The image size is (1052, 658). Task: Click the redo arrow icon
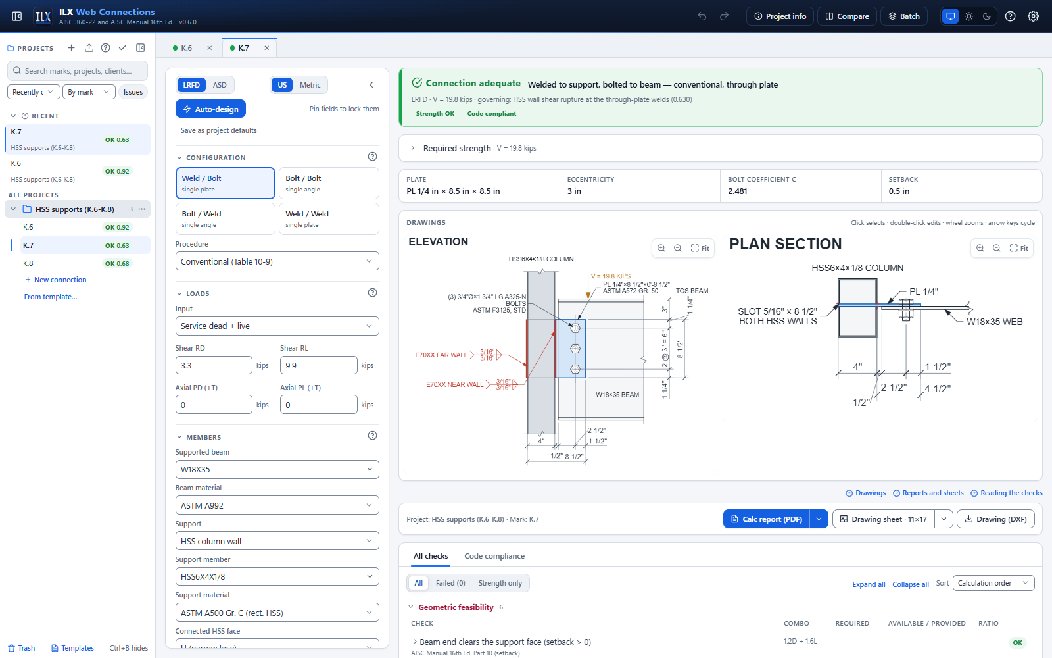click(724, 16)
